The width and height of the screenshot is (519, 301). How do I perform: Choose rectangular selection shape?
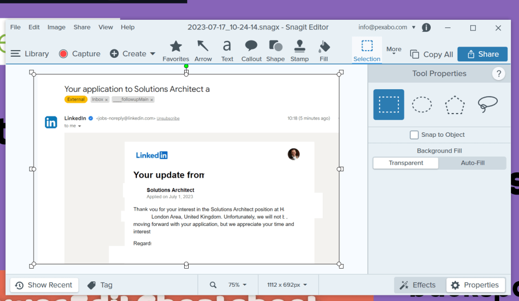tap(389, 104)
